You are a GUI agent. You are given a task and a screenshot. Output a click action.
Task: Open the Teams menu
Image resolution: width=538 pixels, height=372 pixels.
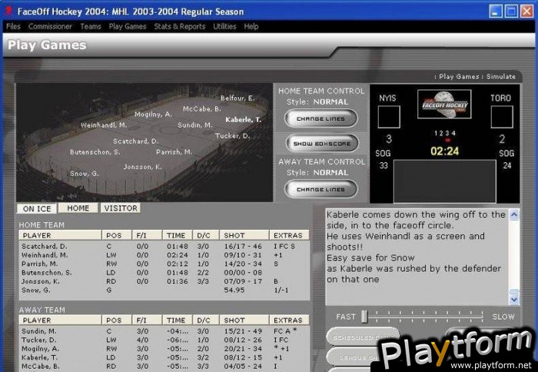[91, 26]
